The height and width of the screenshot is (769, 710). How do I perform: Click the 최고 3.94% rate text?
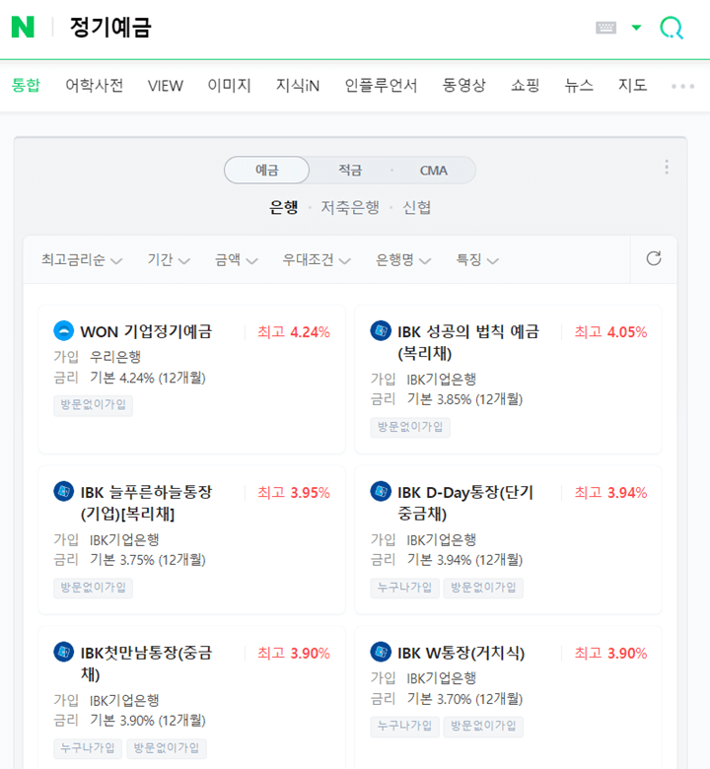pyautogui.click(x=610, y=492)
